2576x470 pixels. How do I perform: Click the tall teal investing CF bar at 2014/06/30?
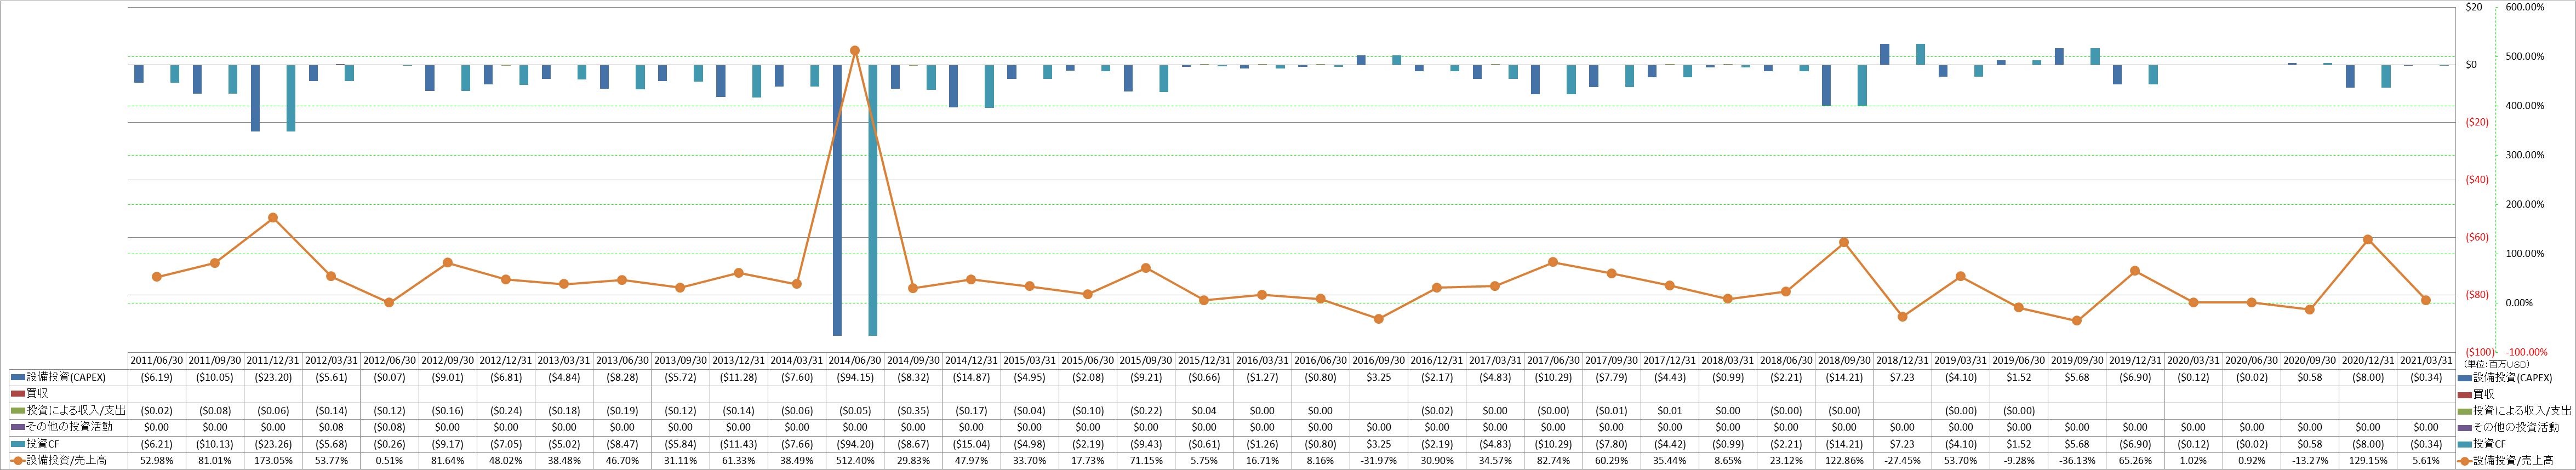(x=873, y=200)
